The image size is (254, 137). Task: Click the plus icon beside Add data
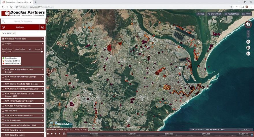[x=3, y=27]
